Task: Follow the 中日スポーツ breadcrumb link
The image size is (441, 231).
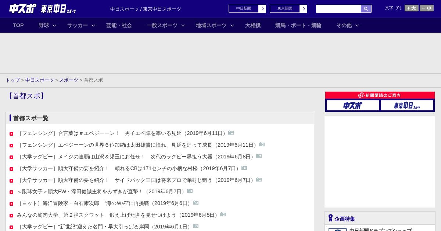Action: [x=39, y=80]
